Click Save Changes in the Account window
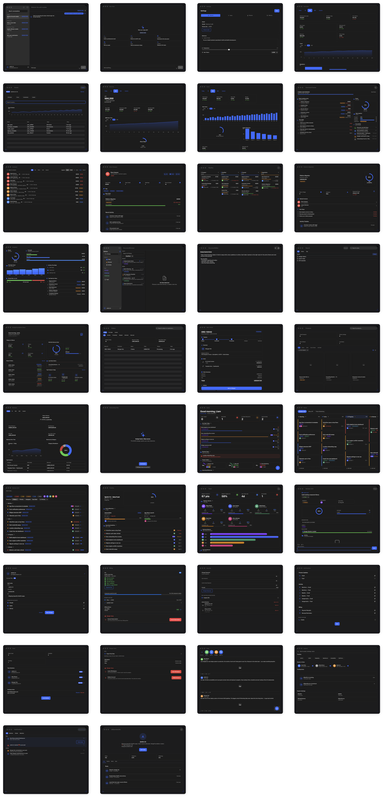Image resolution: width=383 pixels, height=797 pixels. click(x=49, y=612)
